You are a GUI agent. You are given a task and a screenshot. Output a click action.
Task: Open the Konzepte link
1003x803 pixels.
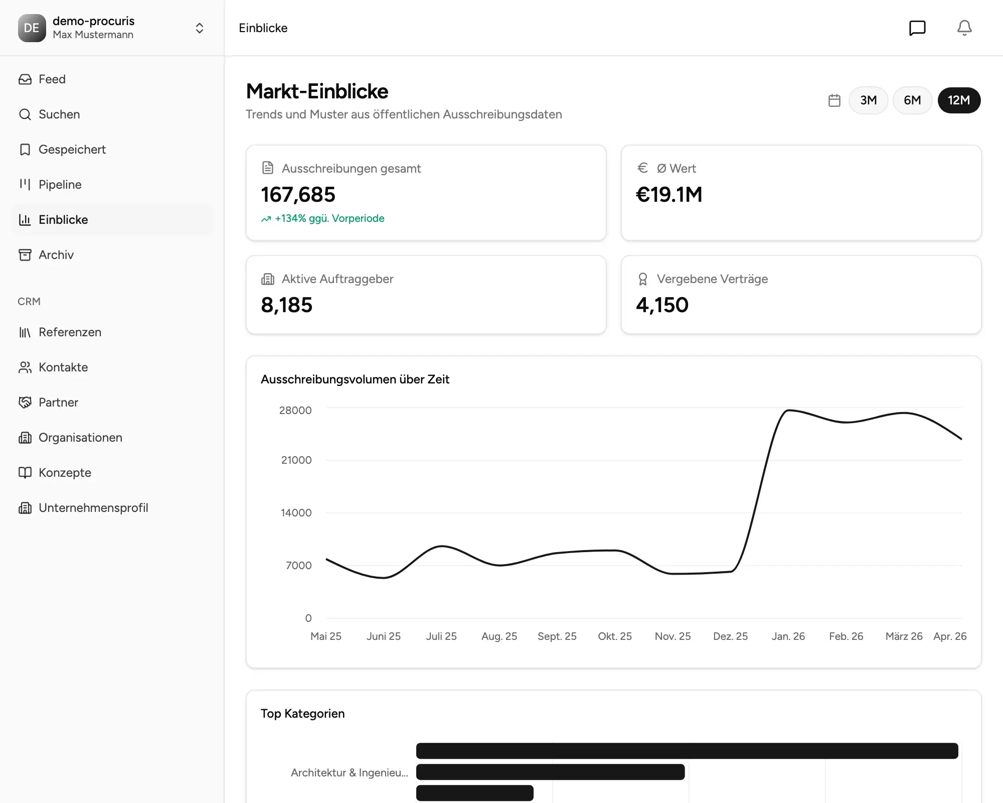(112, 473)
